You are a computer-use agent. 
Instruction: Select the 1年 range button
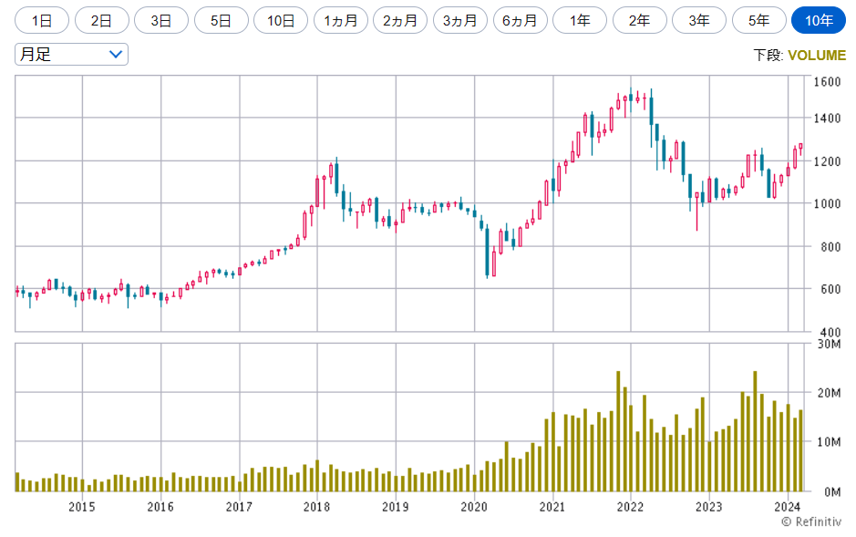click(580, 20)
